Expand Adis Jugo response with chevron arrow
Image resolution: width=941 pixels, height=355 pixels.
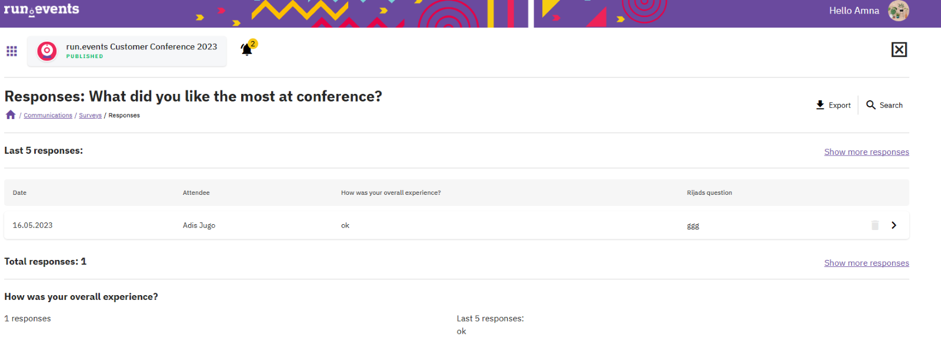coord(894,225)
